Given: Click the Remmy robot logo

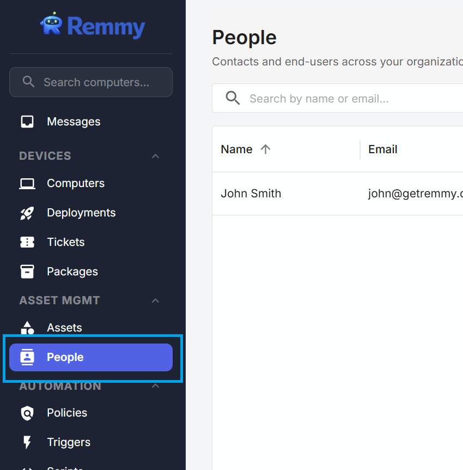Looking at the screenshot, I should click(52, 25).
